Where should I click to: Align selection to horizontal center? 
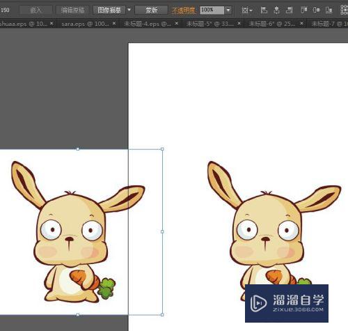click(276, 10)
